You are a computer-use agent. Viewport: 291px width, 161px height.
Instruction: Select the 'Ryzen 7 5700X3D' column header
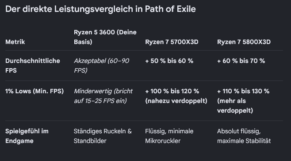pyautogui.click(x=172, y=42)
